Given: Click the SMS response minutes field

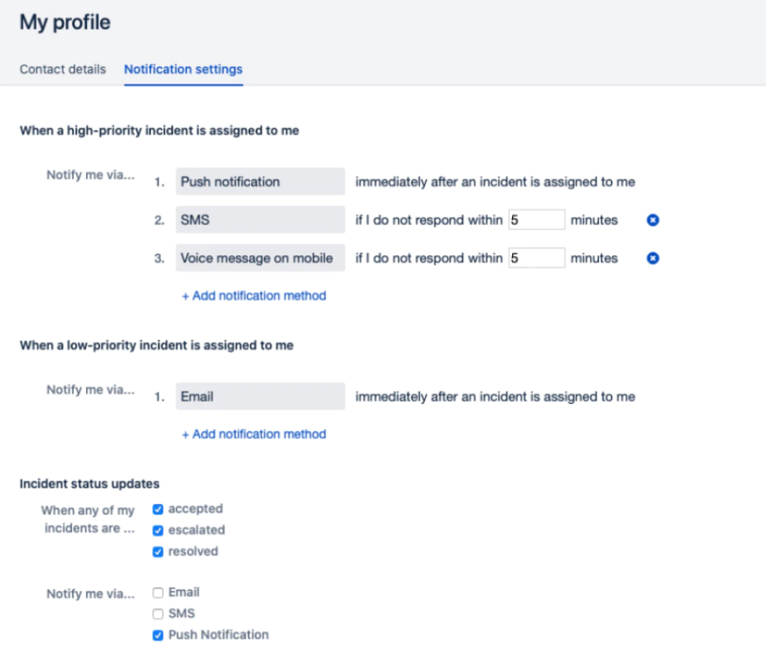Looking at the screenshot, I should pyautogui.click(x=536, y=220).
